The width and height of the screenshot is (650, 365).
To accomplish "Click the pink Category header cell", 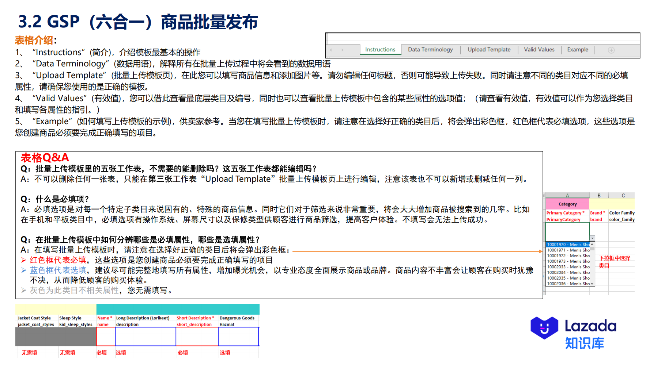I will click(567, 204).
